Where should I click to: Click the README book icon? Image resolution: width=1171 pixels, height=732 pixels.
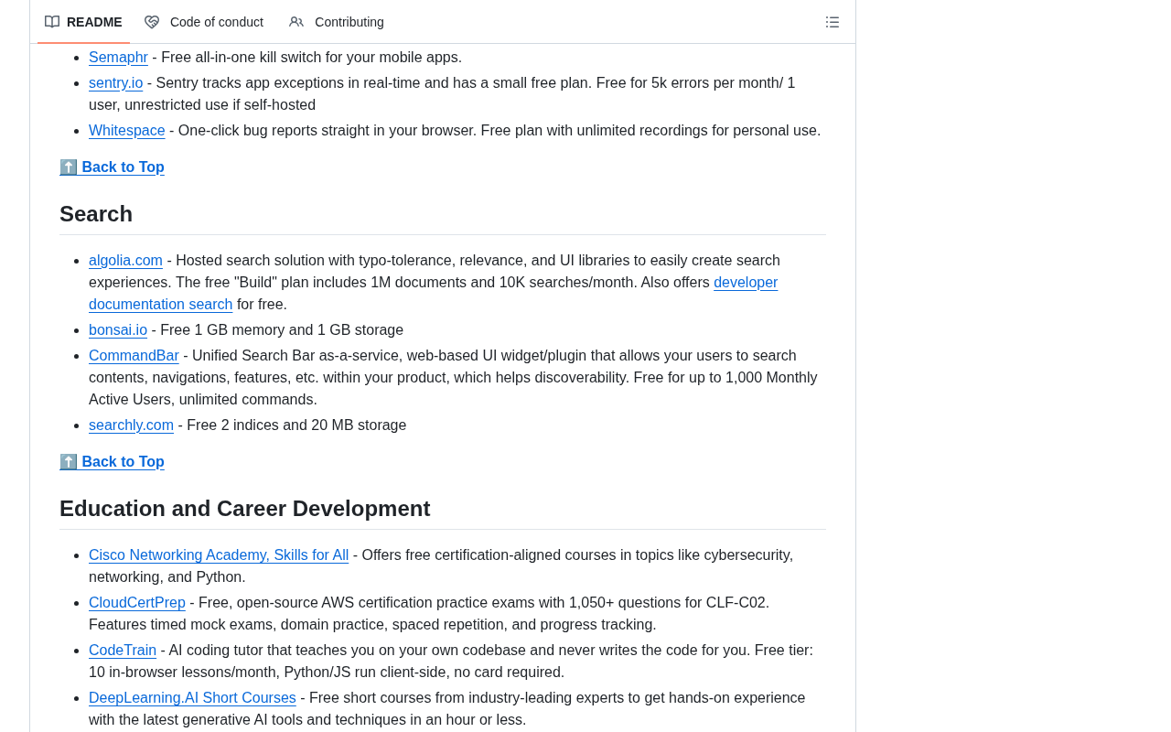click(x=52, y=22)
